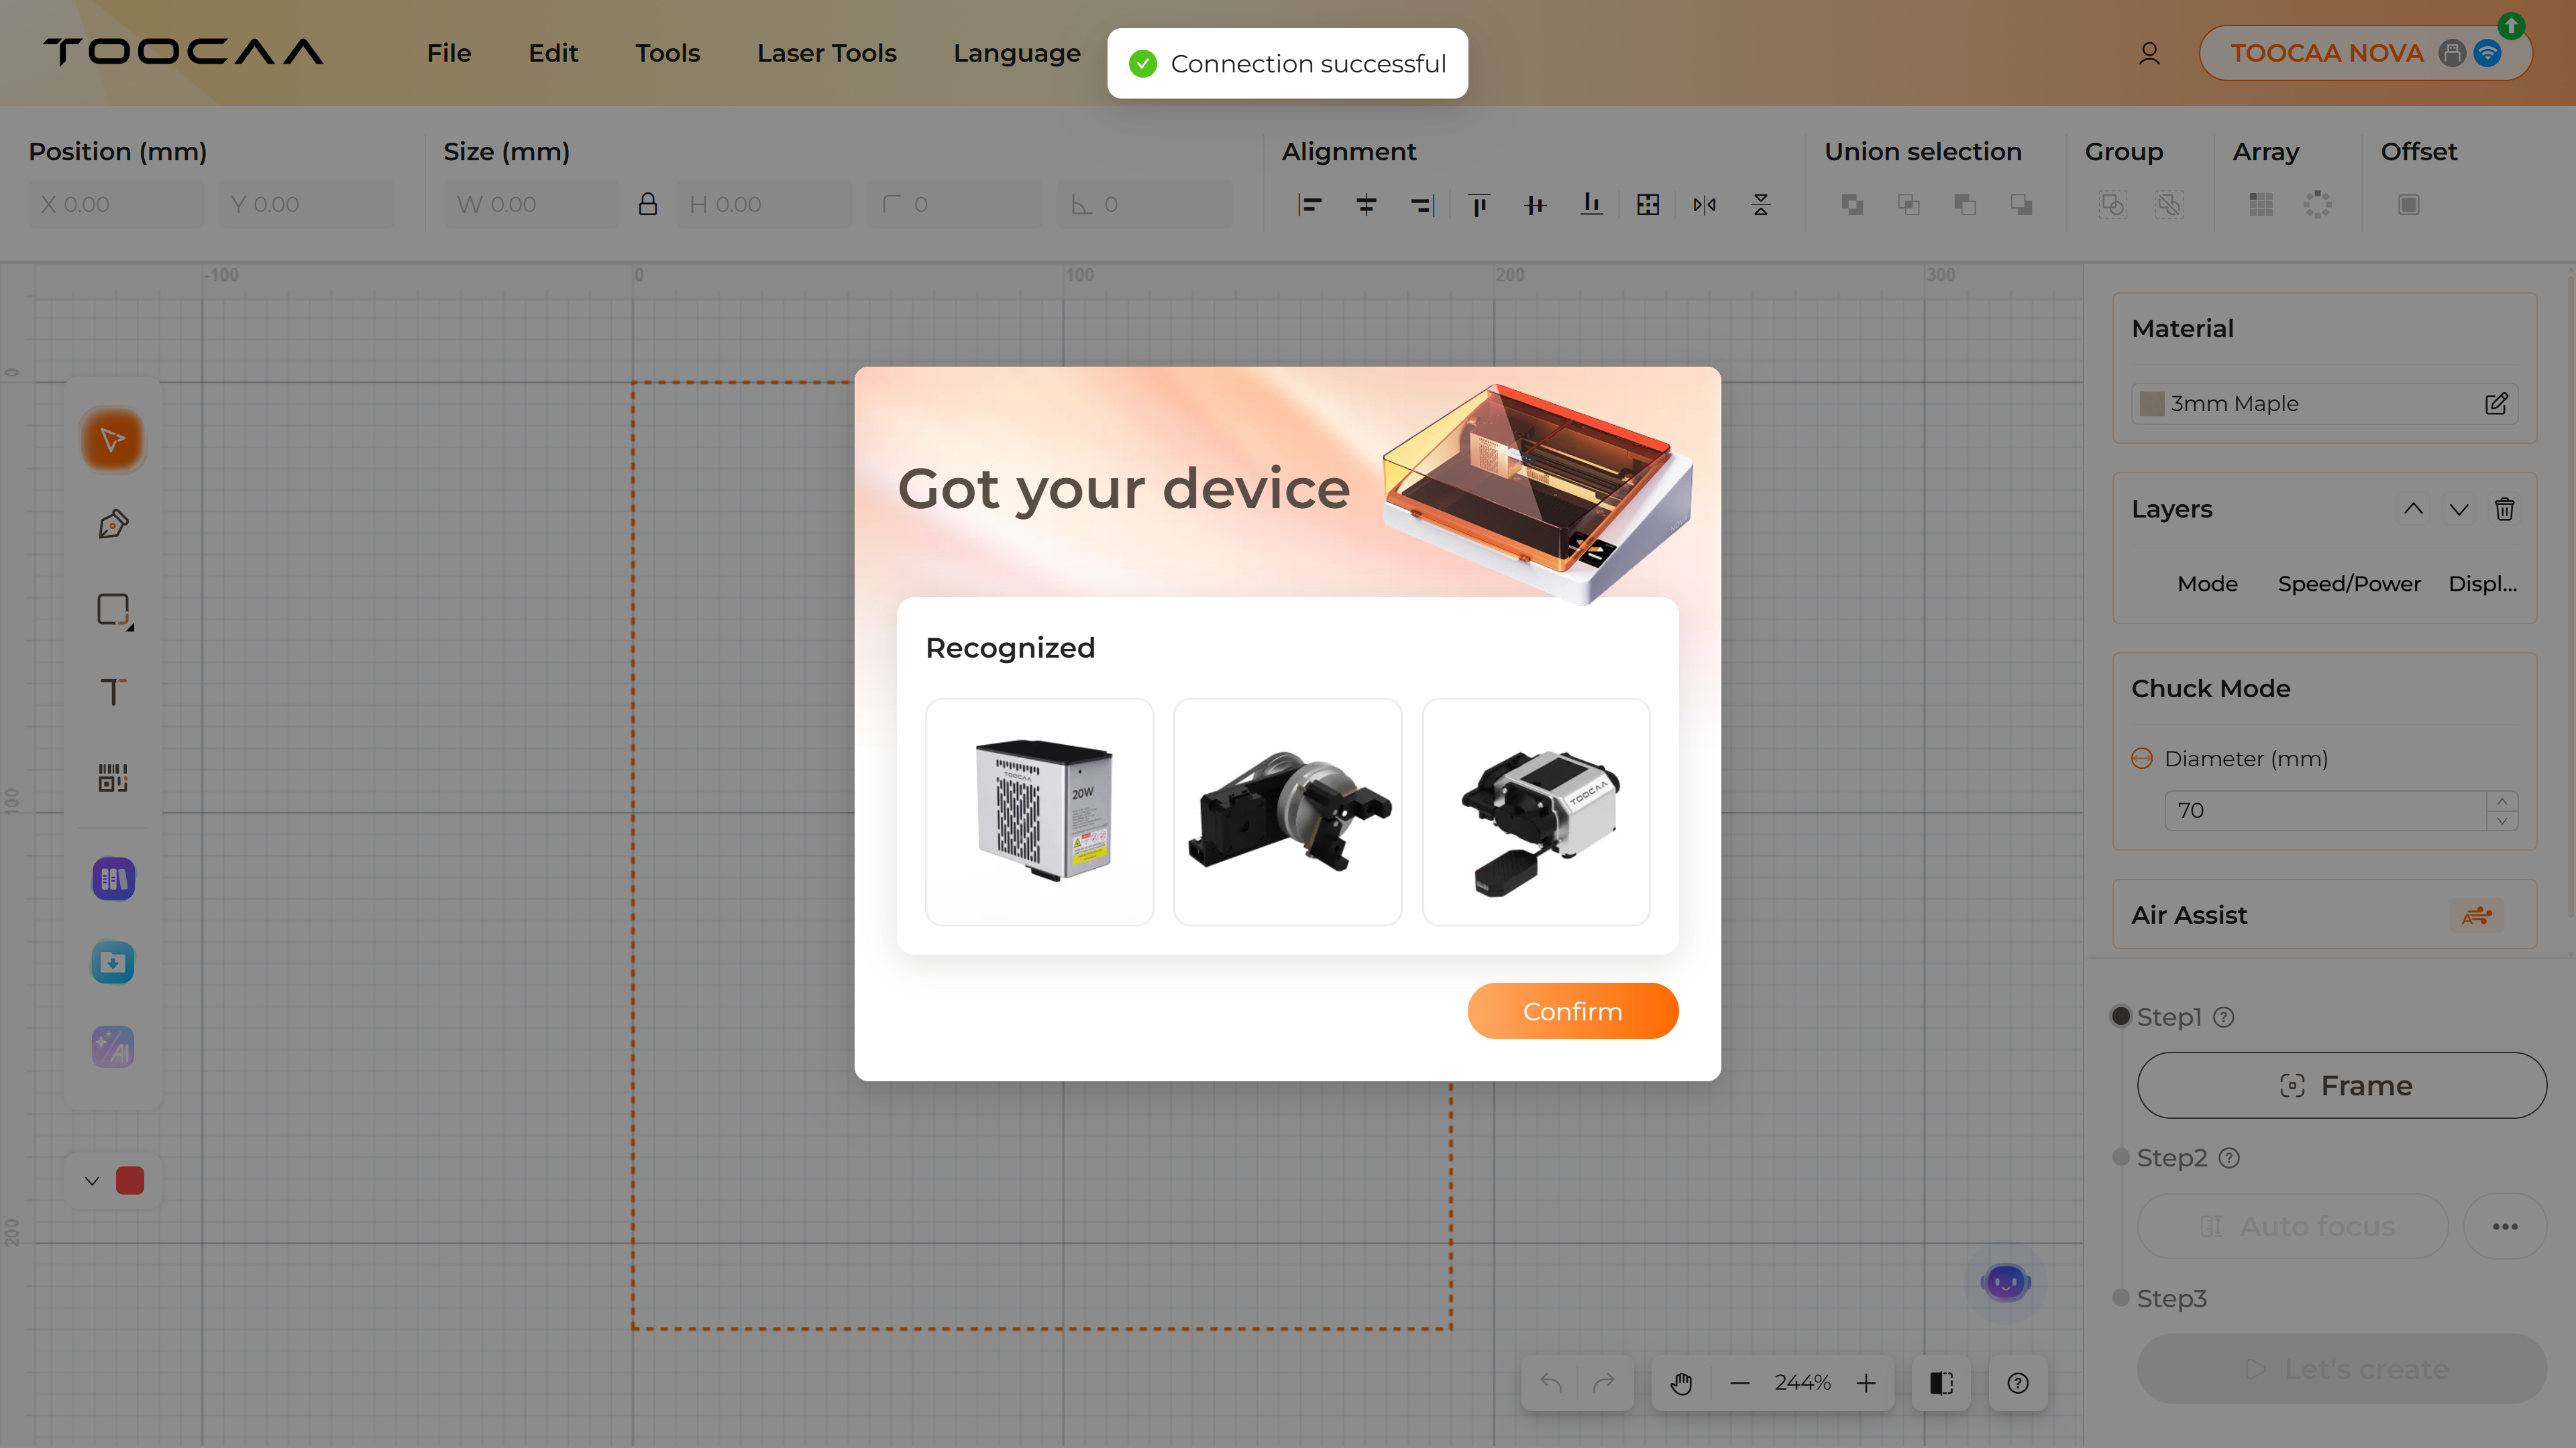Toggle the size aspect ratio lock
Screen dimensions: 2576x1448
[x=648, y=205]
